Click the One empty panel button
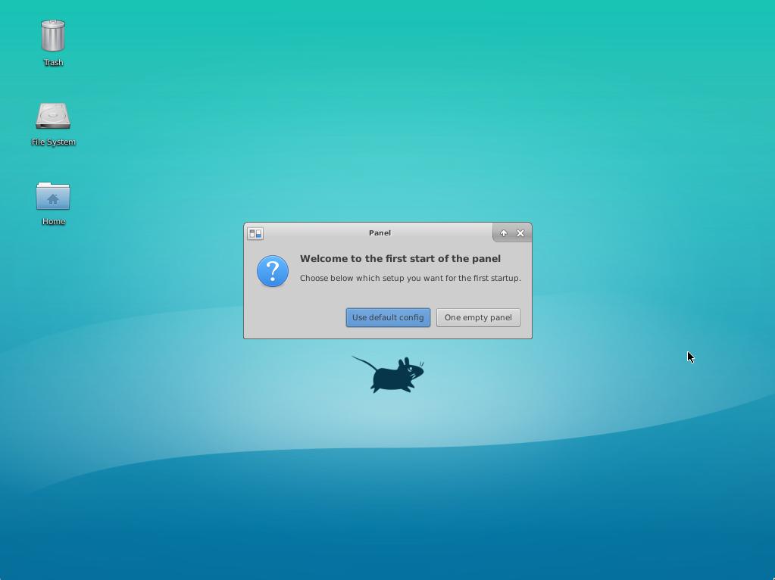775x580 pixels. tap(478, 317)
